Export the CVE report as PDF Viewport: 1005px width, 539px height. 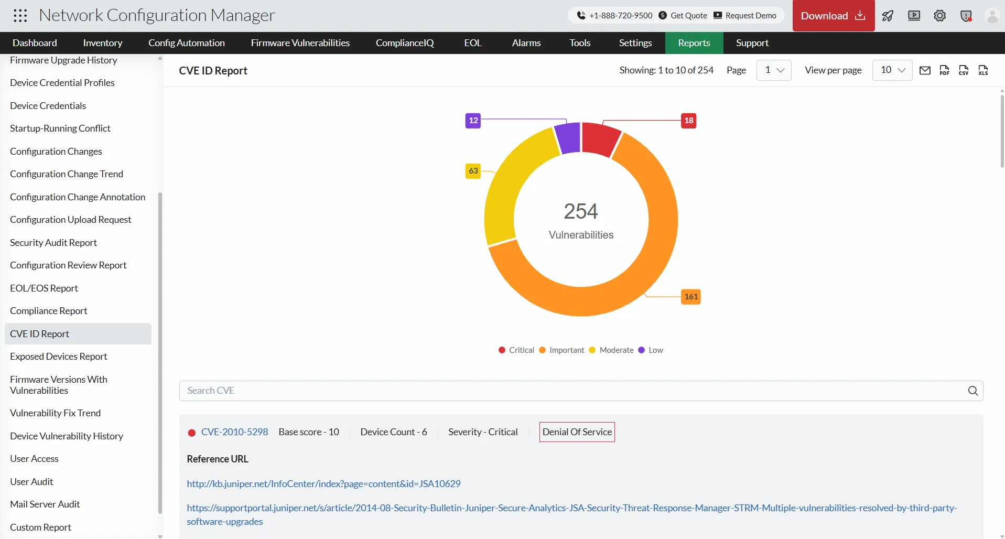(x=944, y=70)
